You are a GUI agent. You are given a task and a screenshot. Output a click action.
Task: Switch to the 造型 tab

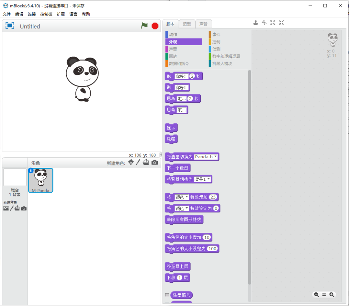tap(187, 24)
